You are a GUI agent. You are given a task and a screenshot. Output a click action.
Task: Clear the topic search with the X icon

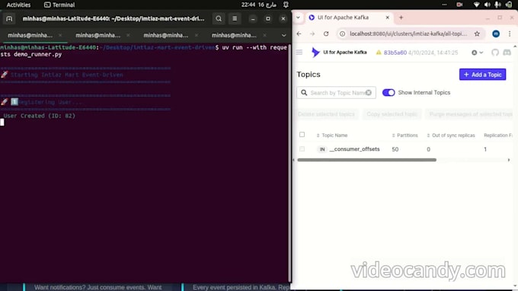pyautogui.click(x=369, y=93)
